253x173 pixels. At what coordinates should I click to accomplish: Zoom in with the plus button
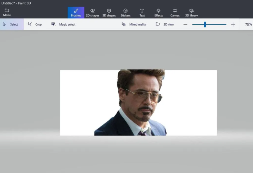233,25
